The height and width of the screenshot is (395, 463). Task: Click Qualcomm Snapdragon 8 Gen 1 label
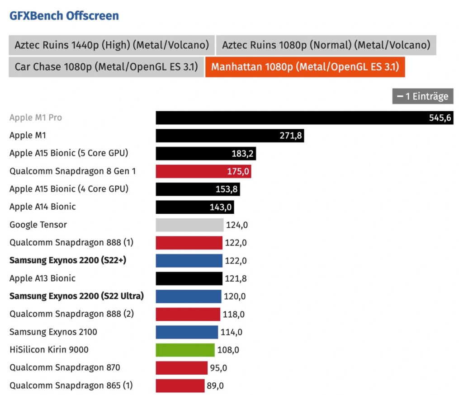(73, 171)
